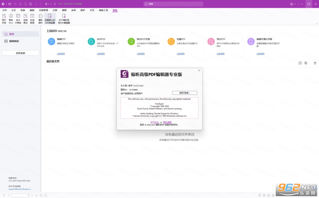
Task: Click the previous page arrow in status bar
Action: 8,196
